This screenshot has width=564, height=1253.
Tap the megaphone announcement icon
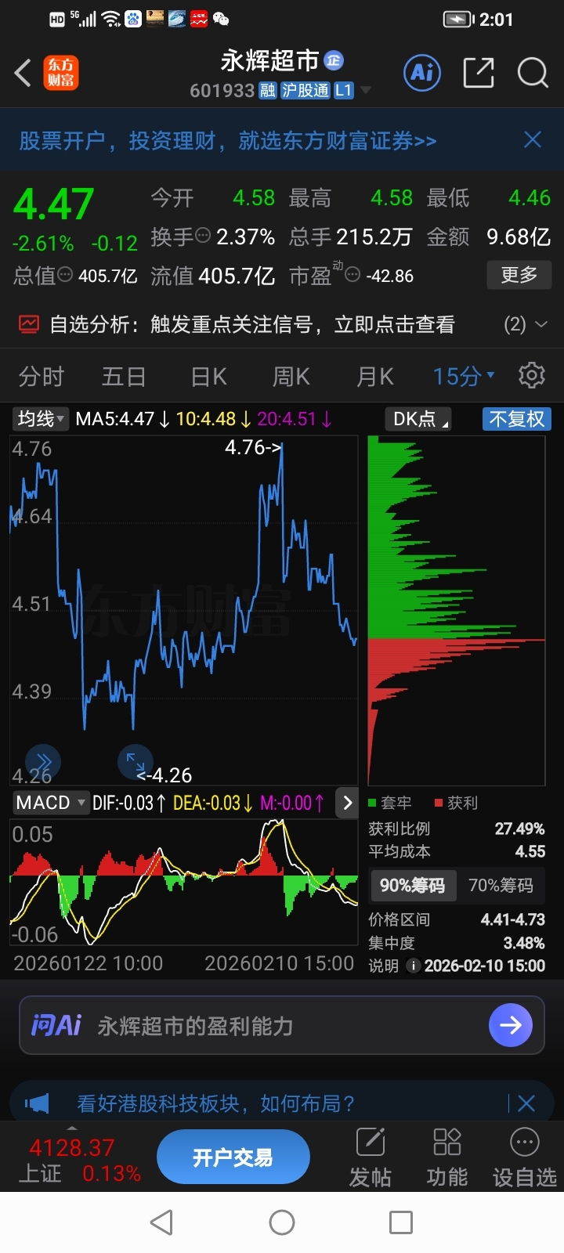pos(37,1103)
